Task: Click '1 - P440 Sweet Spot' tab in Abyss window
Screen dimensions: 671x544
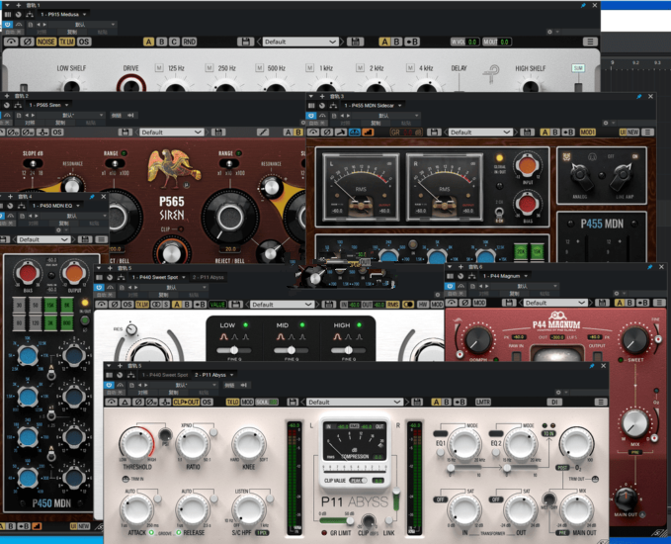Action: pyautogui.click(x=164, y=375)
